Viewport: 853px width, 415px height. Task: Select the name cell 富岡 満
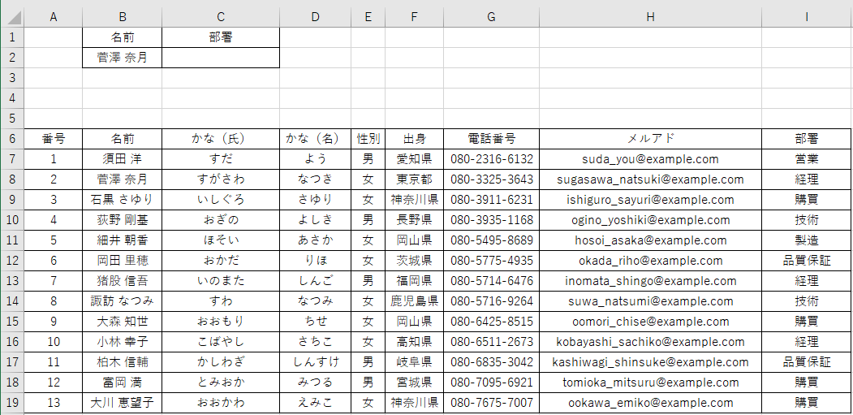[x=123, y=383]
